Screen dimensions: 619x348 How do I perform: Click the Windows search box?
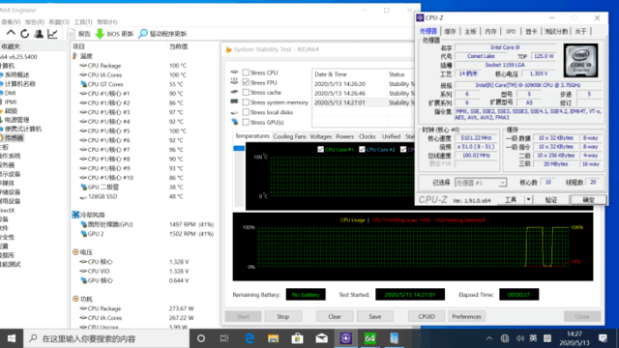(107, 338)
